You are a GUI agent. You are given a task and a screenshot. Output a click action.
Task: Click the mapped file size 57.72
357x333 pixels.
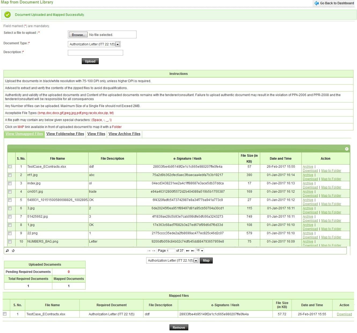(x=282, y=314)
